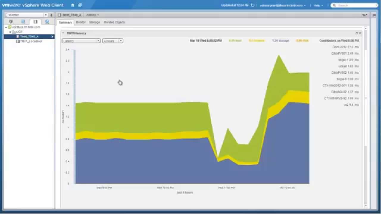Switch to the Monitor tab

81,22
